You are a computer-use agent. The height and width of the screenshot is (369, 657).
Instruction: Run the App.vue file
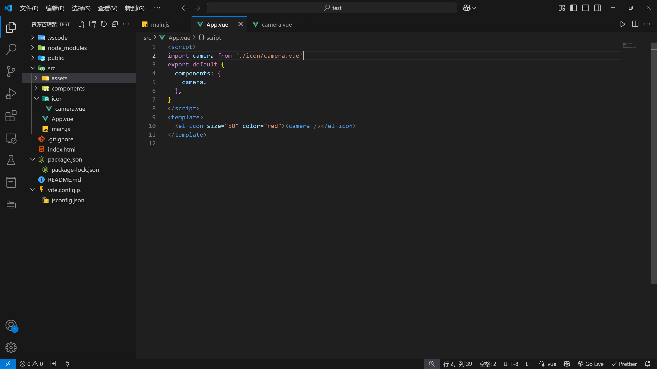point(622,24)
